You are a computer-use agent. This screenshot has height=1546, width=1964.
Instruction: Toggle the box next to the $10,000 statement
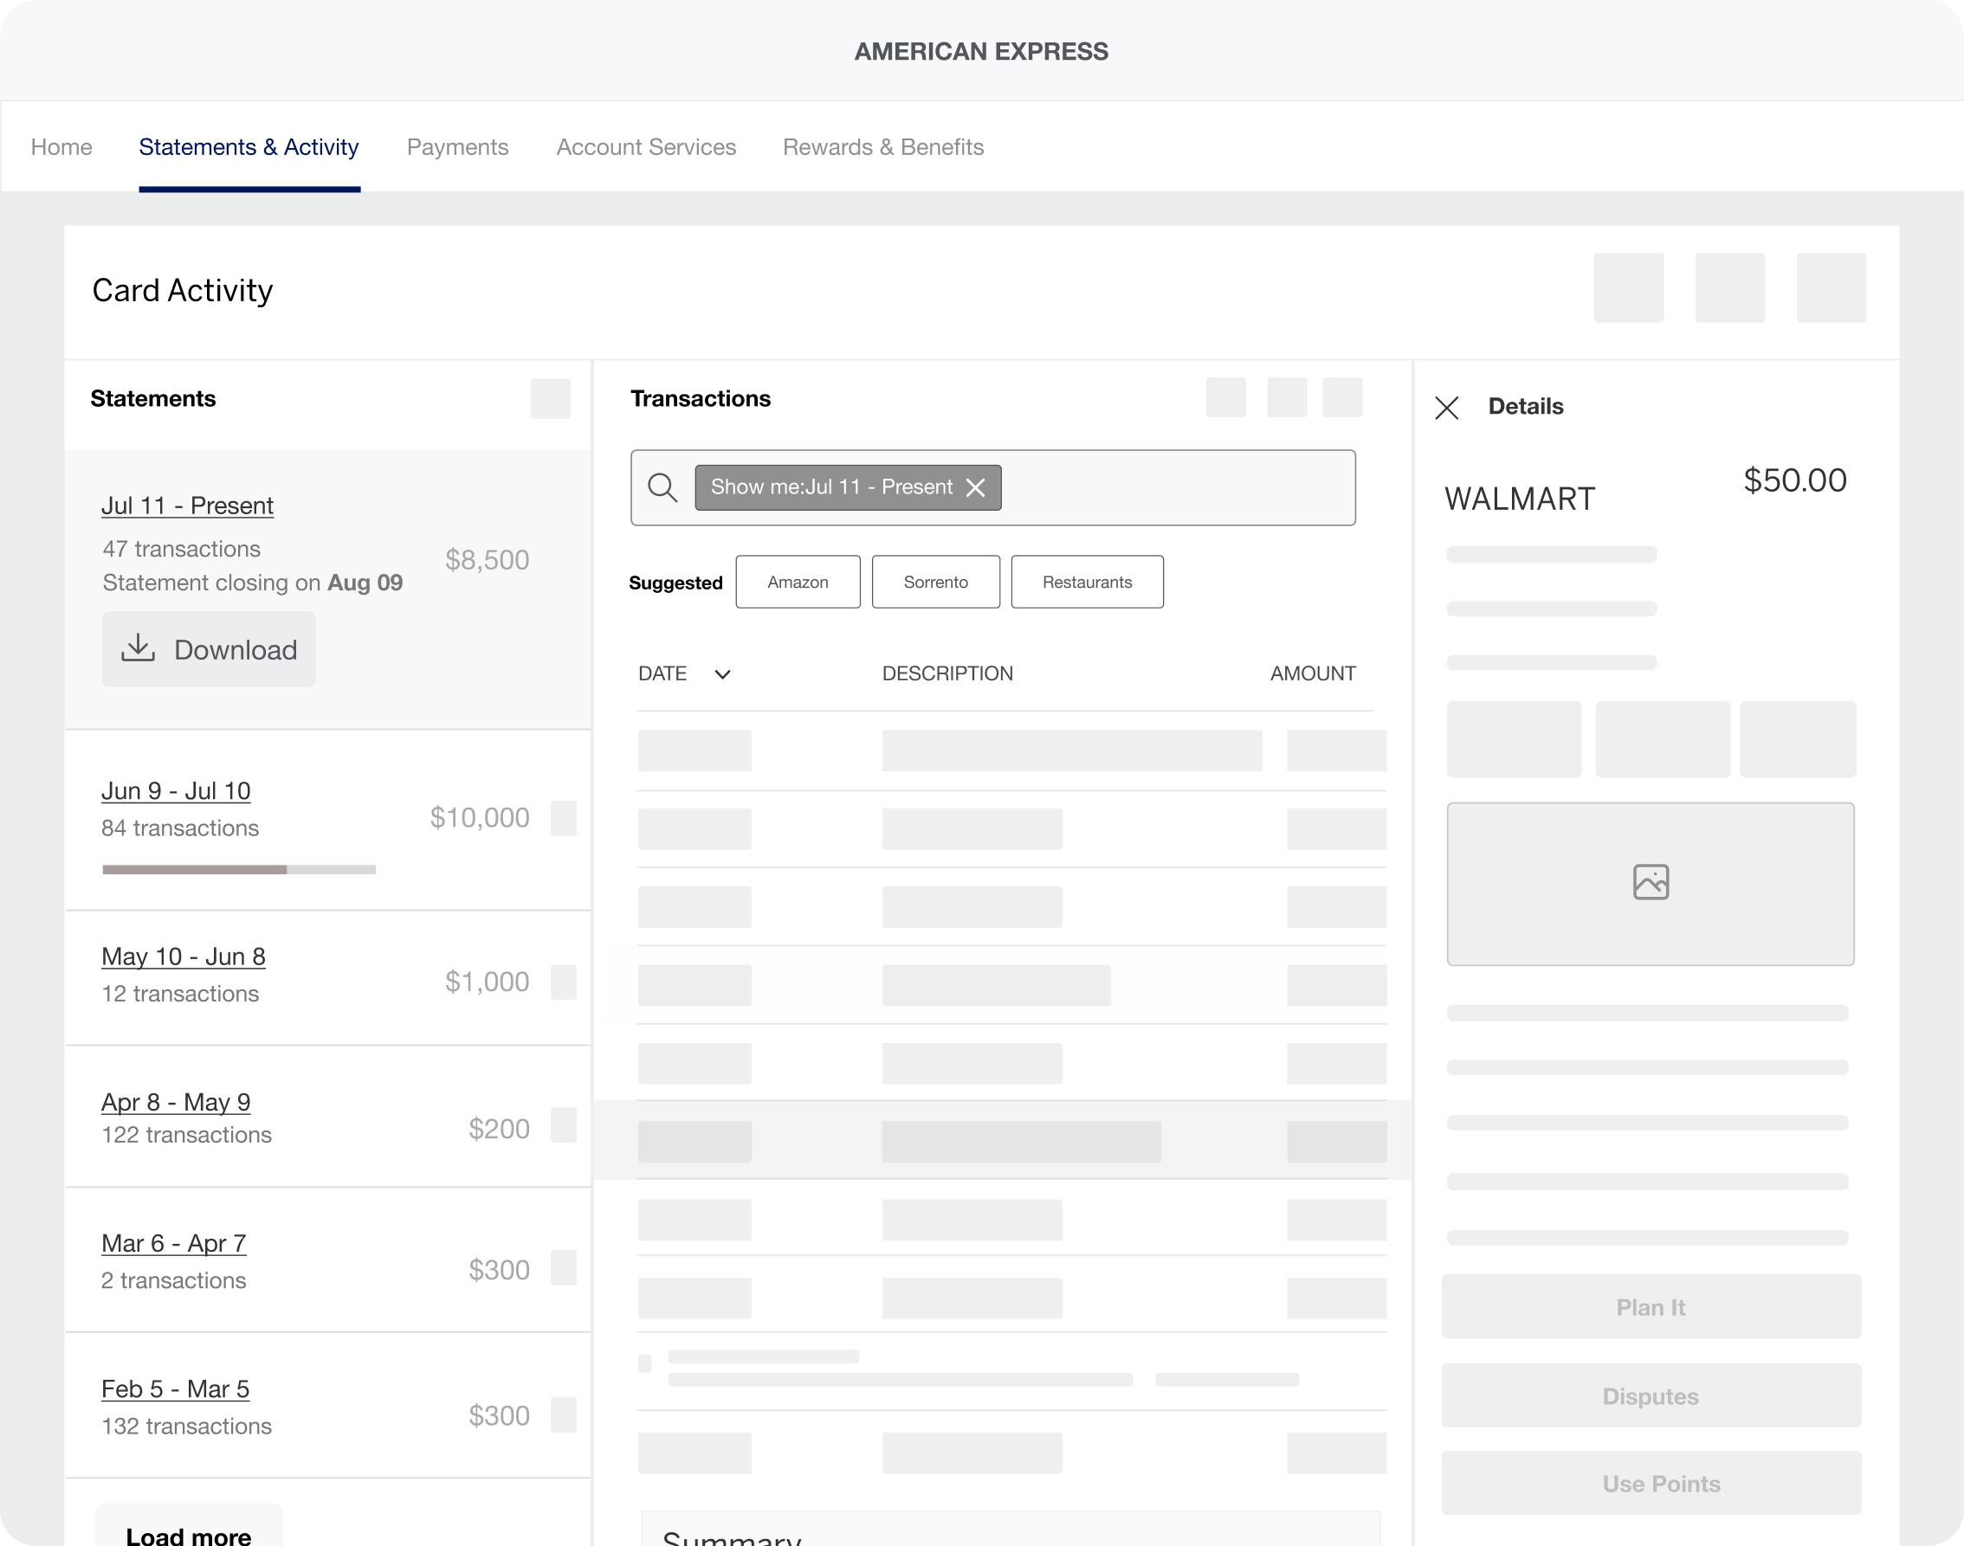(x=563, y=818)
